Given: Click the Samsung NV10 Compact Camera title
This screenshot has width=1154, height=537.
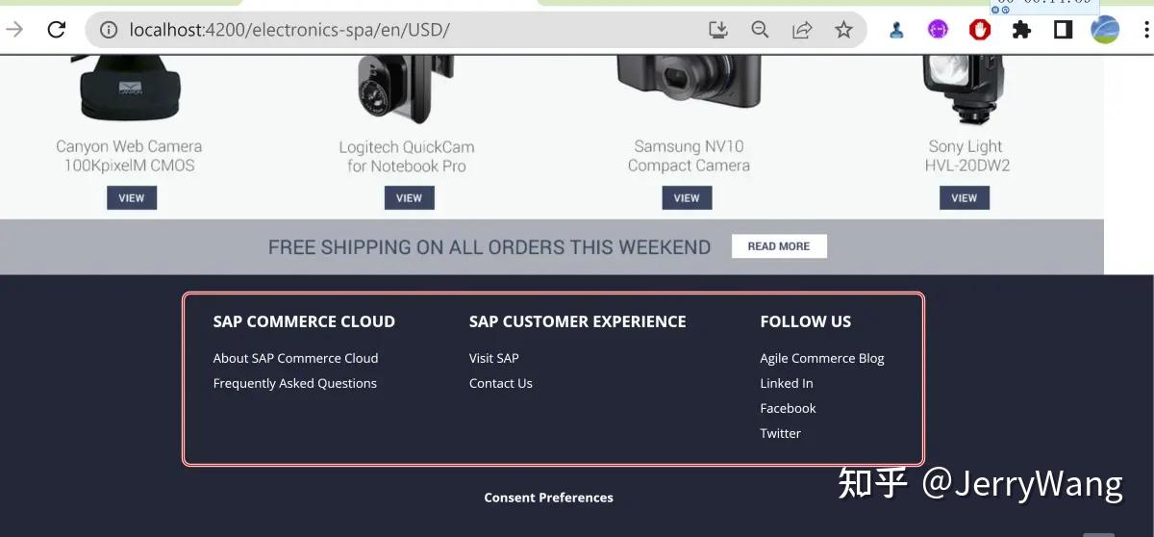Looking at the screenshot, I should click(x=689, y=156).
